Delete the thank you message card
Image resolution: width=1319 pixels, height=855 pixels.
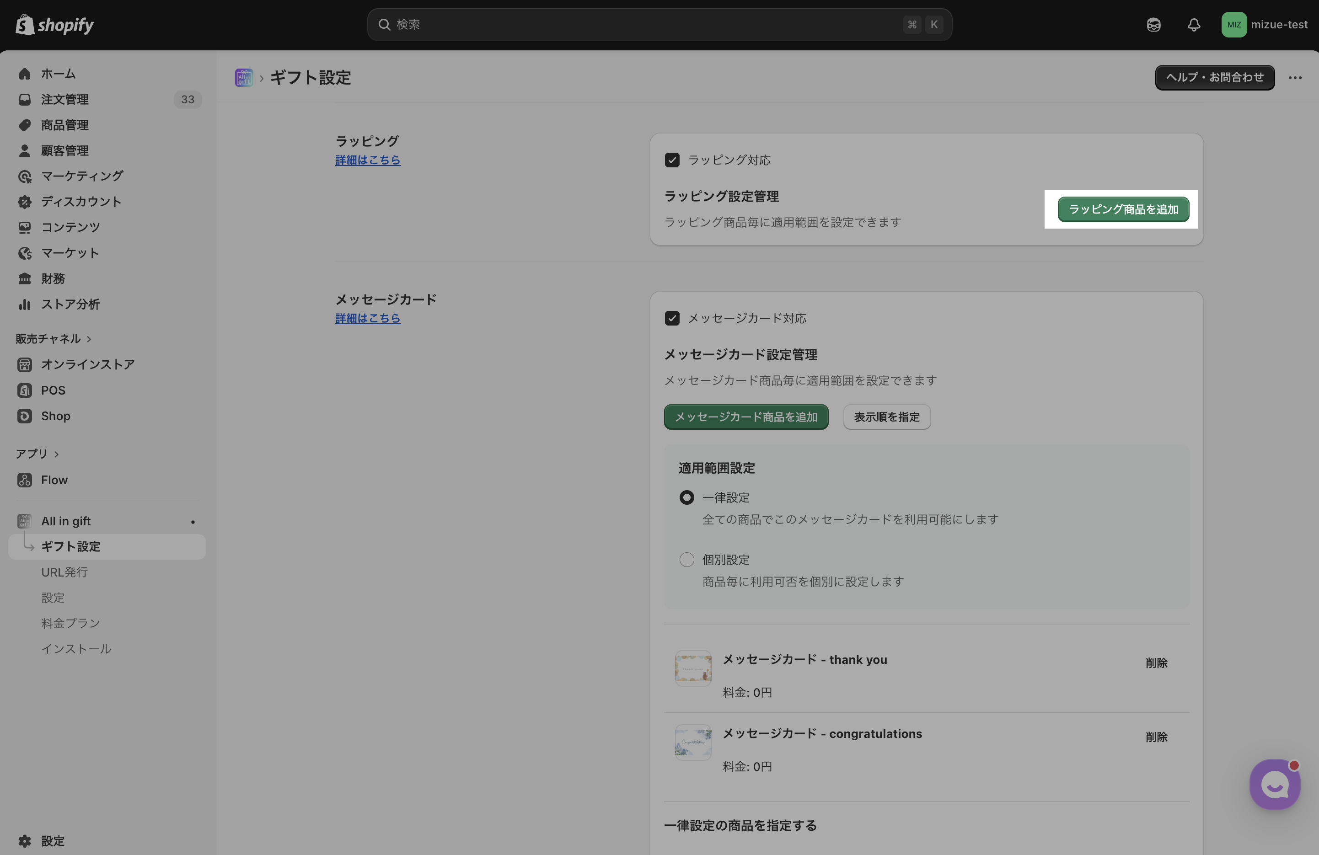coord(1156,663)
